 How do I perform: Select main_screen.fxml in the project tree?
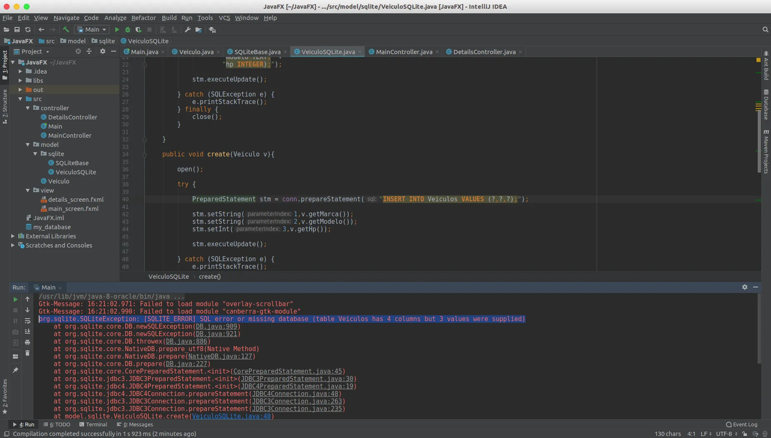point(73,209)
